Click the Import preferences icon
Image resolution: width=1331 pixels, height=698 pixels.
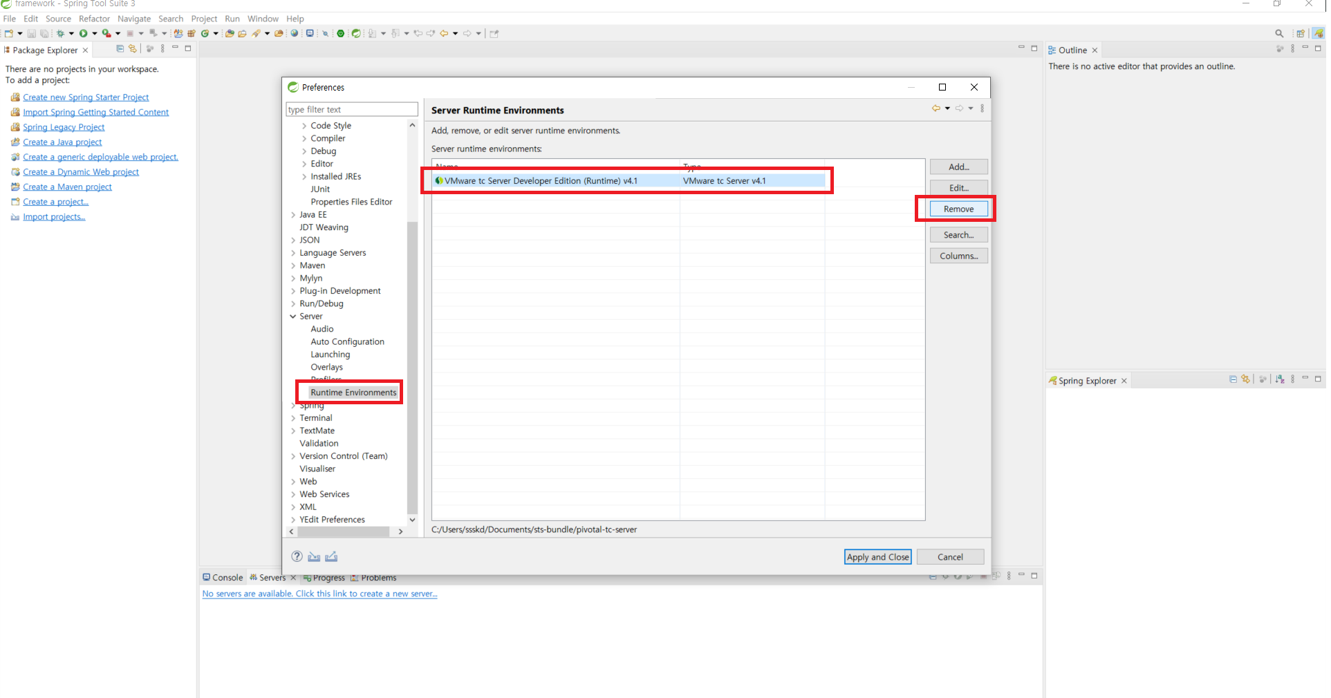coord(314,556)
